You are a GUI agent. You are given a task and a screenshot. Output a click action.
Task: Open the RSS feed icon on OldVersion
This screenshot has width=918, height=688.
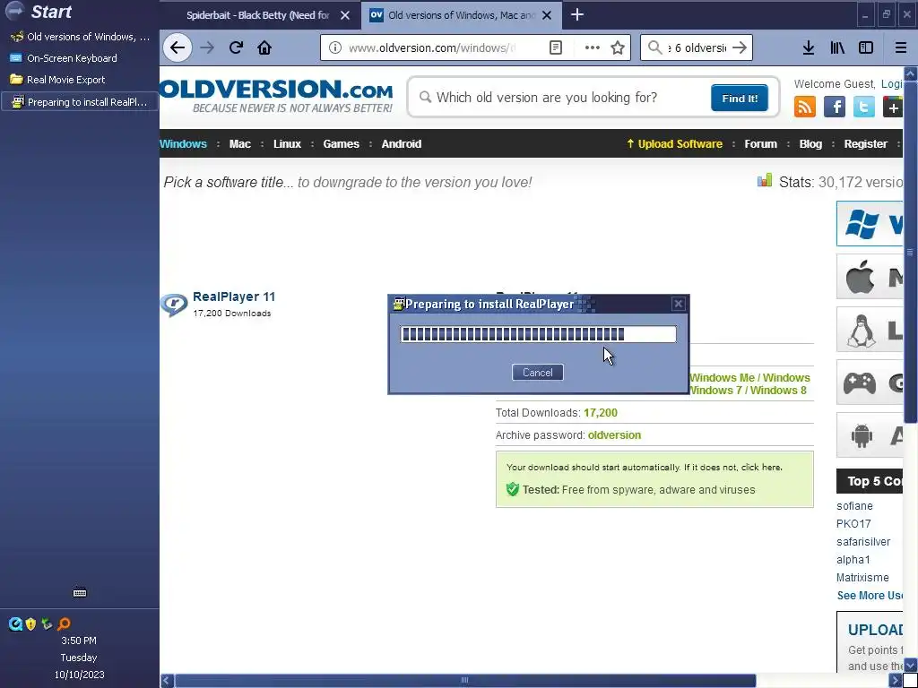[x=805, y=107]
